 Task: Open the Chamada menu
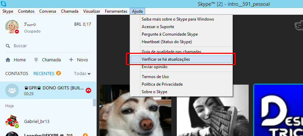pos(69,11)
